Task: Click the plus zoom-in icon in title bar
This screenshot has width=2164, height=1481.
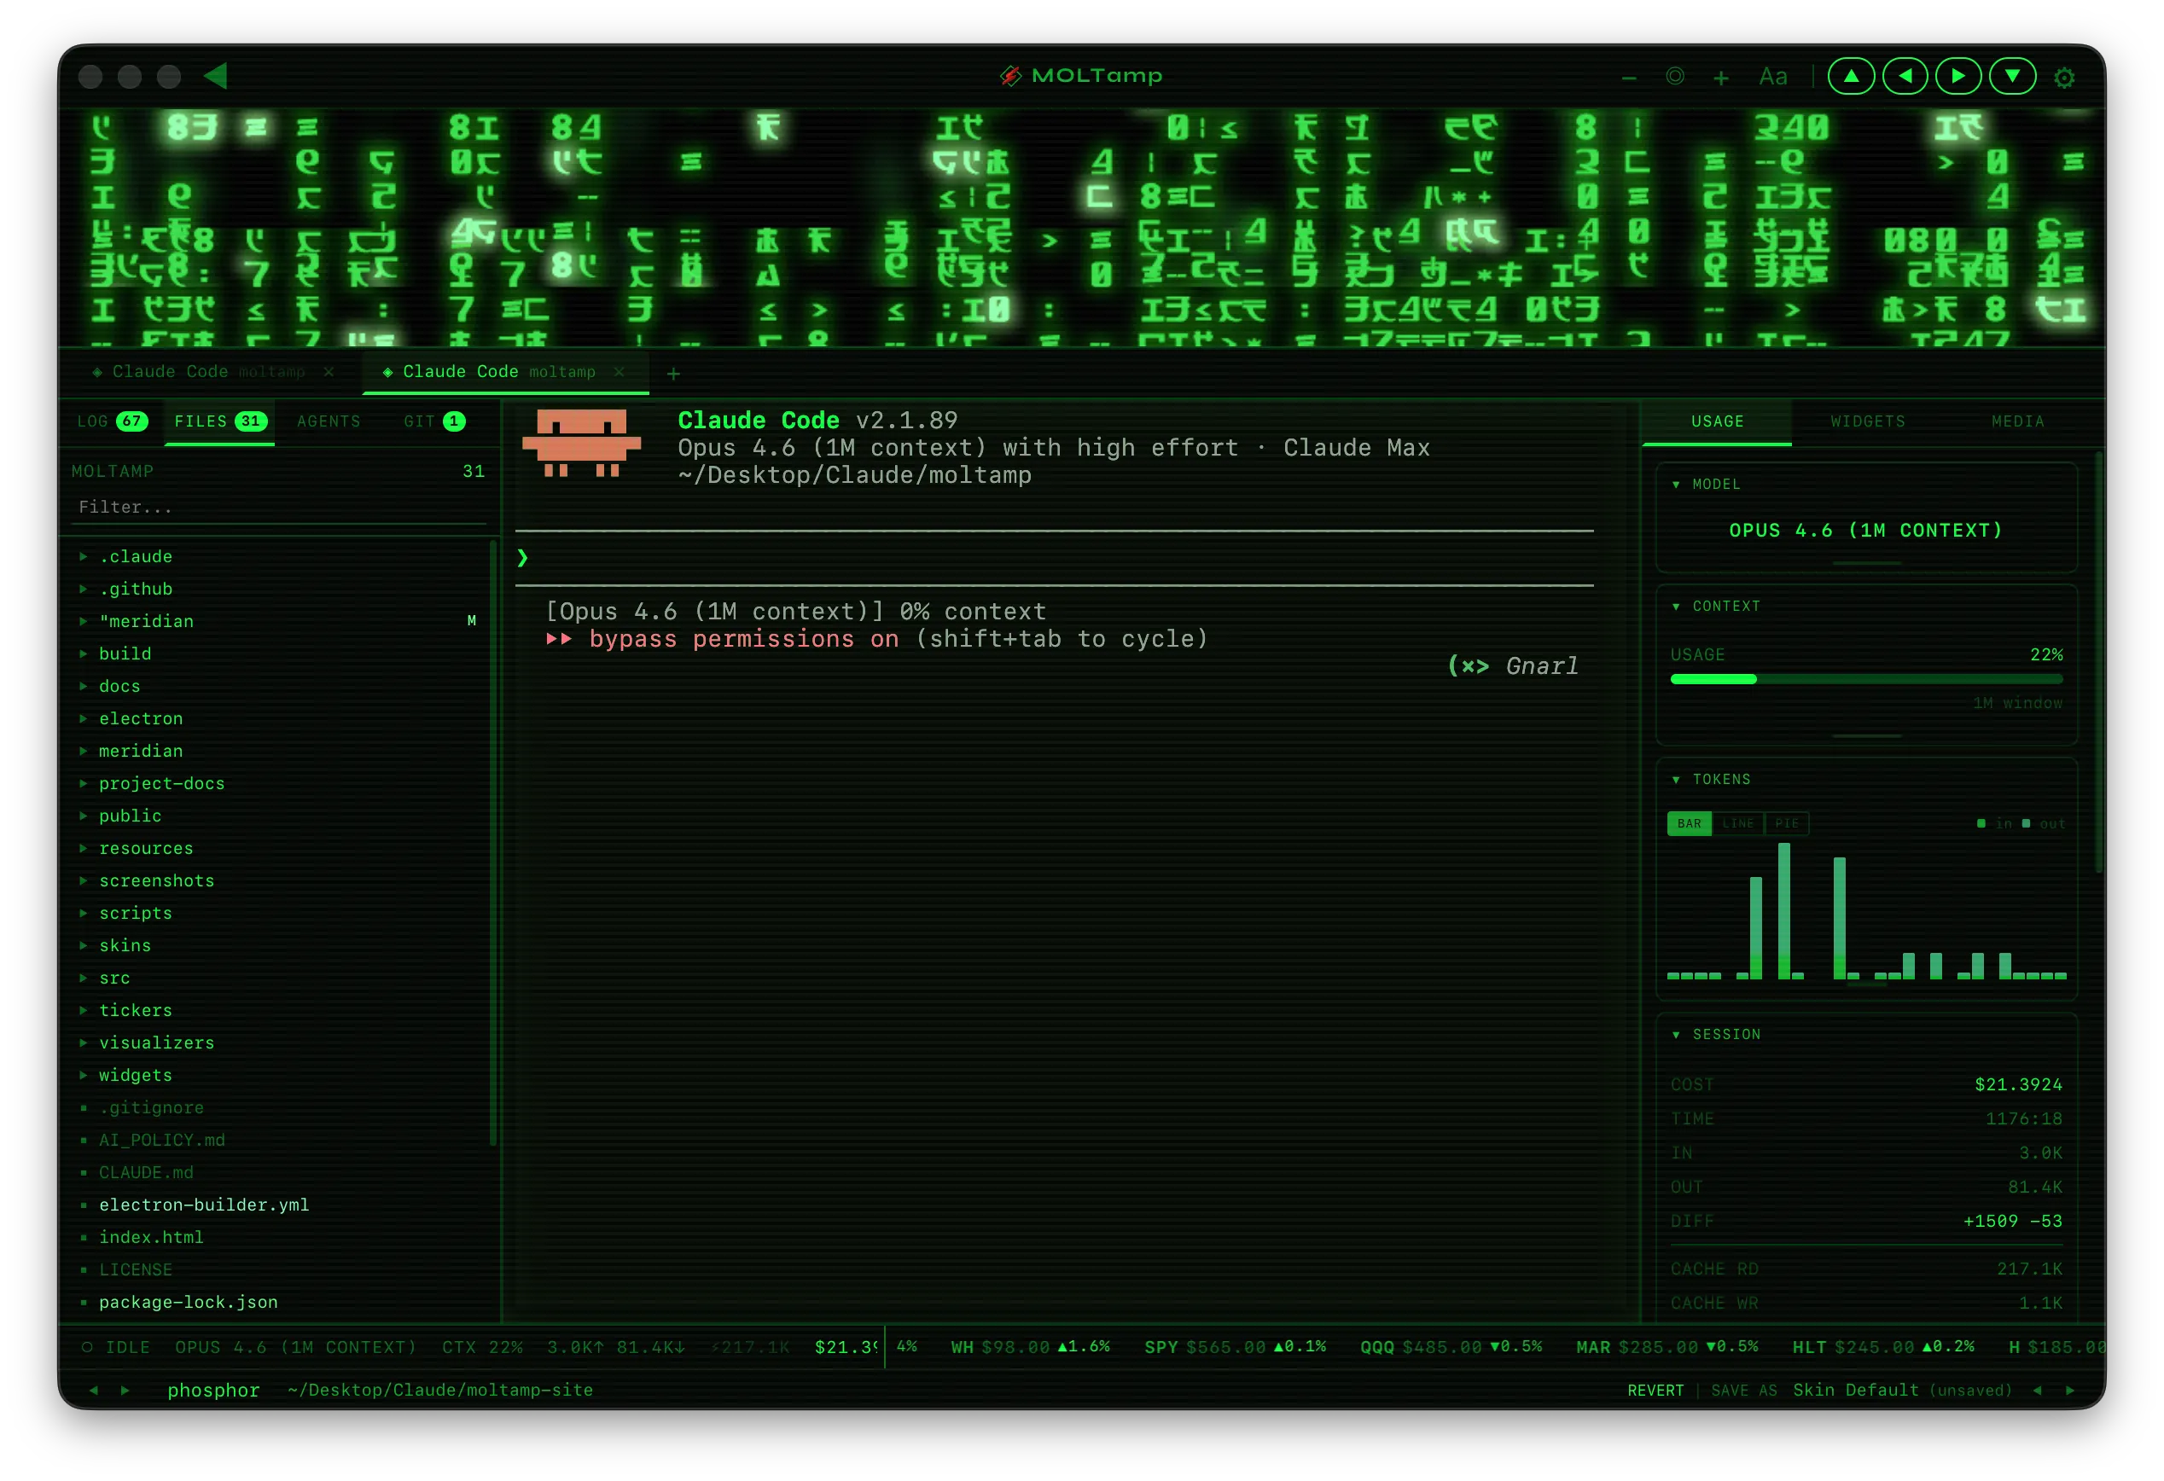Action: click(x=1721, y=78)
